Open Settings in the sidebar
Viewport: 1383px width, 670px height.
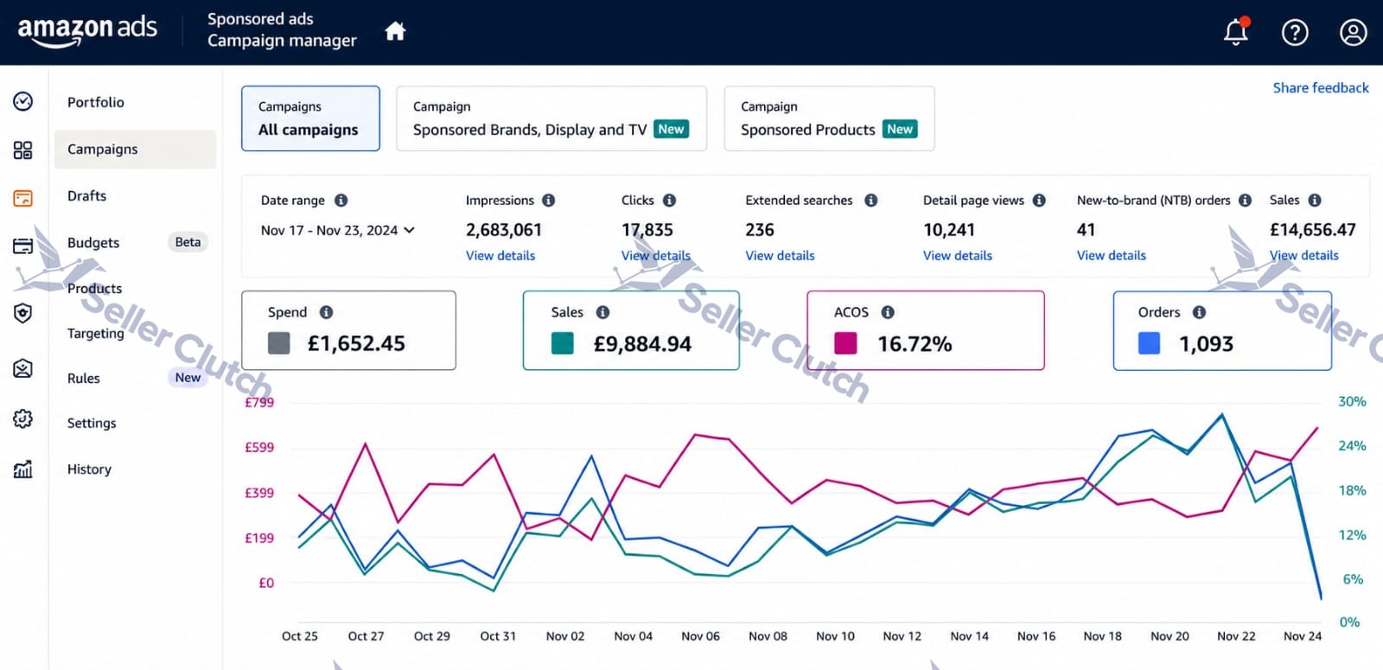pyautogui.click(x=92, y=424)
